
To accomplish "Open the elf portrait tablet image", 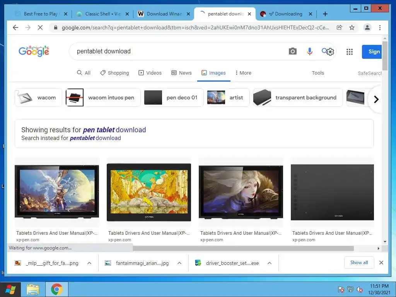I will [x=241, y=192].
